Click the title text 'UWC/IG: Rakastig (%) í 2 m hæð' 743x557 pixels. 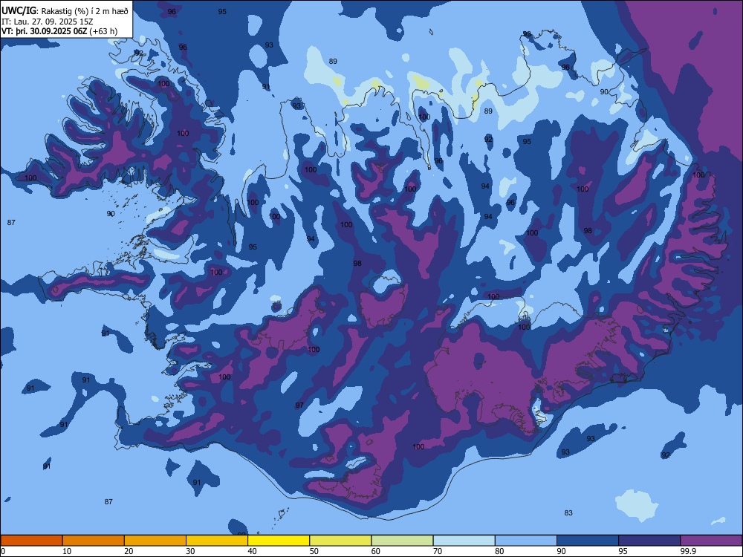pos(65,11)
